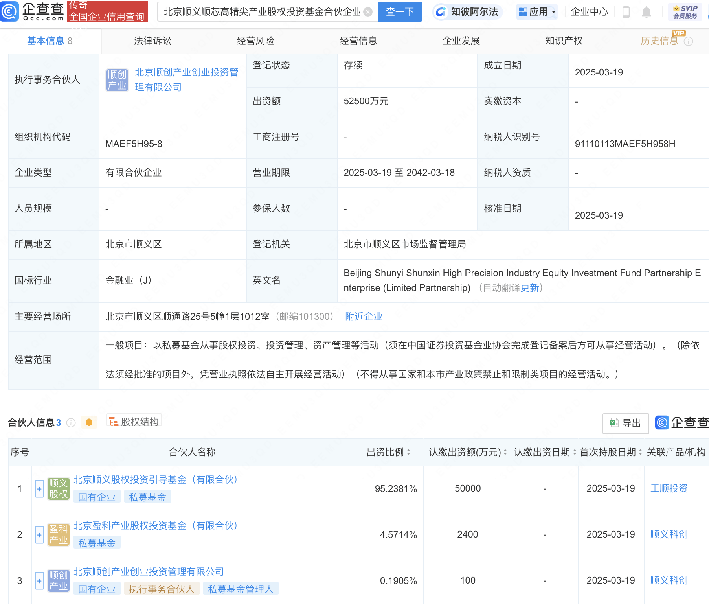Viewport: 709px width, 604px height.
Task: Click 顺义股权 logo in row 1
Action: [59, 489]
